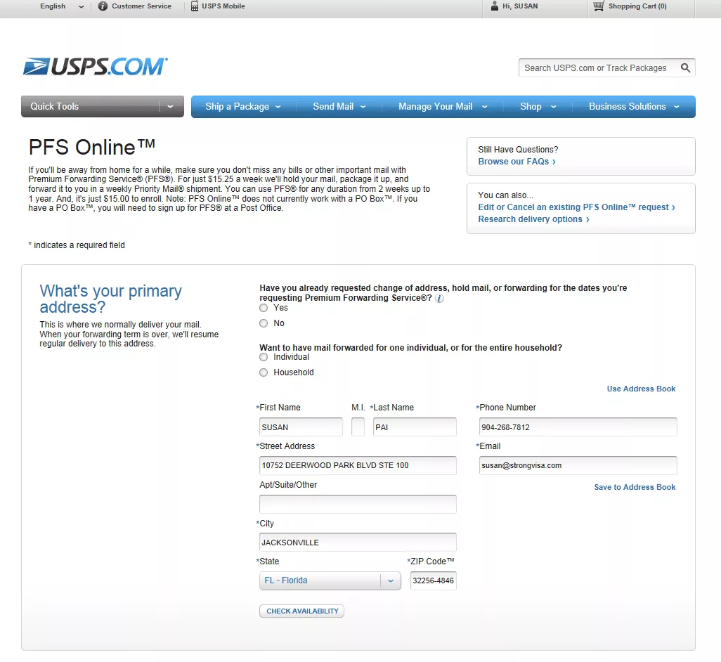Click the USPS Mobile phone icon
Image resolution: width=721 pixels, height=662 pixels.
click(x=193, y=6)
